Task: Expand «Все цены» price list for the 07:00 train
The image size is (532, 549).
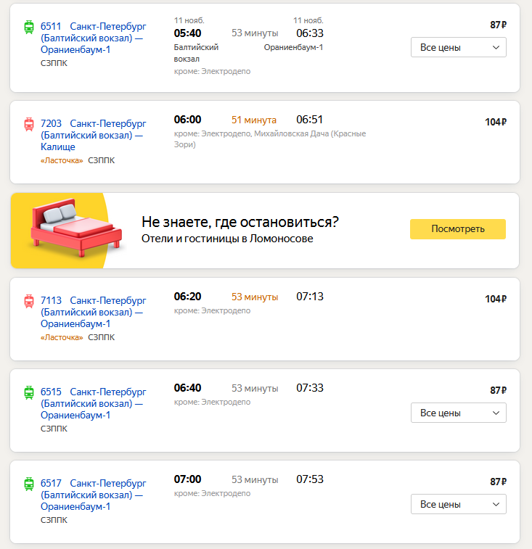Action: click(459, 504)
